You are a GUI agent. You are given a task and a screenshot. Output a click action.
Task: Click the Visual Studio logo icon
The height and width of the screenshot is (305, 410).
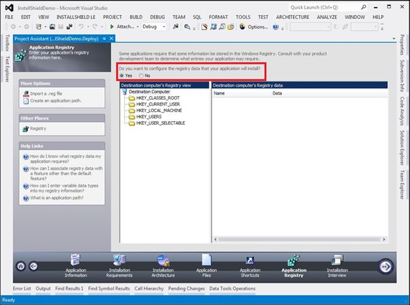pyautogui.click(x=9, y=8)
